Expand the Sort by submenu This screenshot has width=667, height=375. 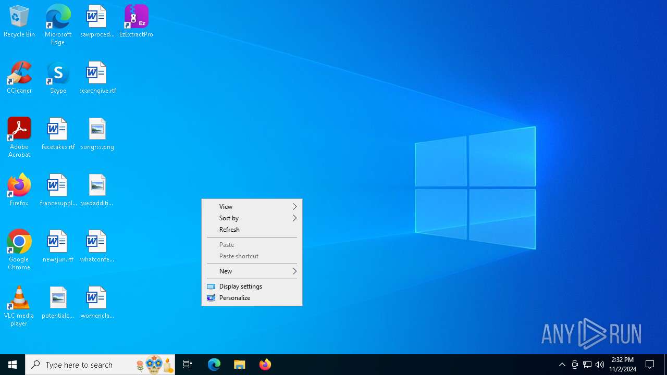(252, 218)
